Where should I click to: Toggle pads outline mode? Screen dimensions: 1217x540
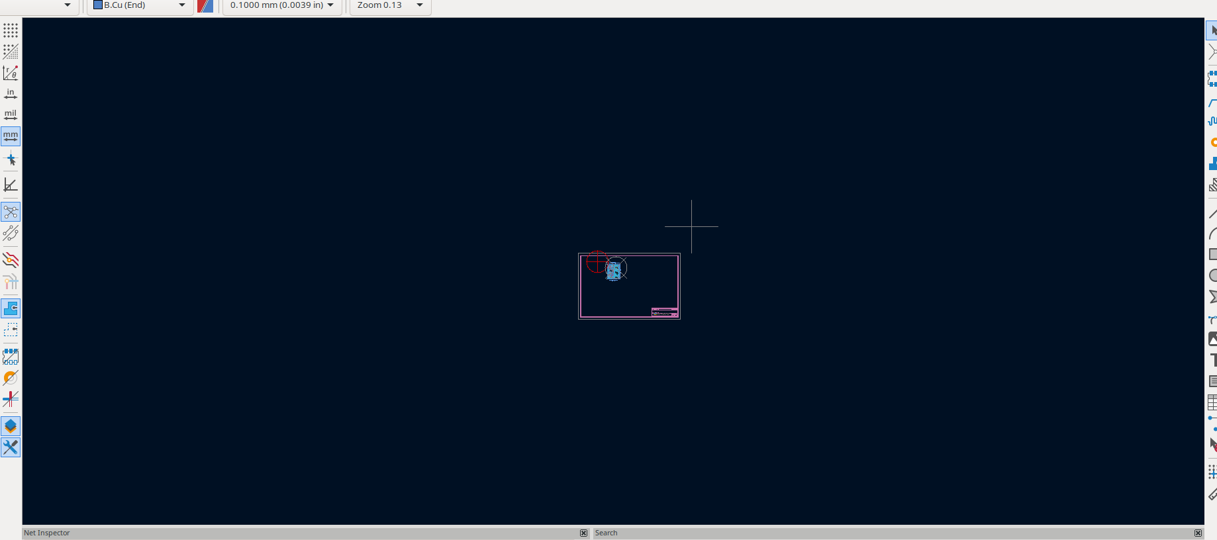[x=11, y=357]
